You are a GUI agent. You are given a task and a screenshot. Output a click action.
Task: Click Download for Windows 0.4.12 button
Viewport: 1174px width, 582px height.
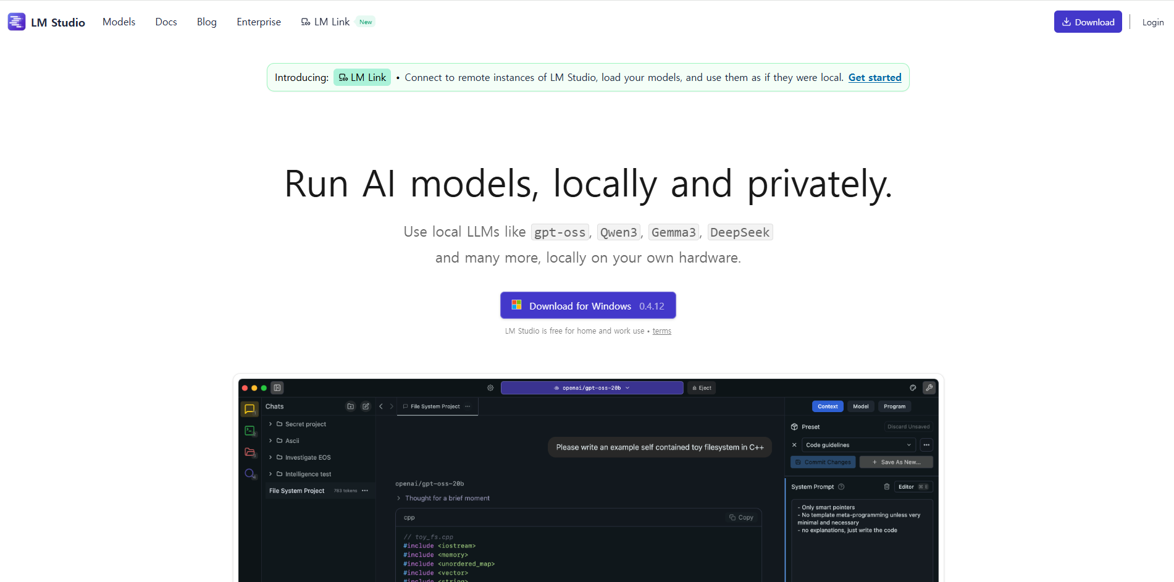(588, 305)
